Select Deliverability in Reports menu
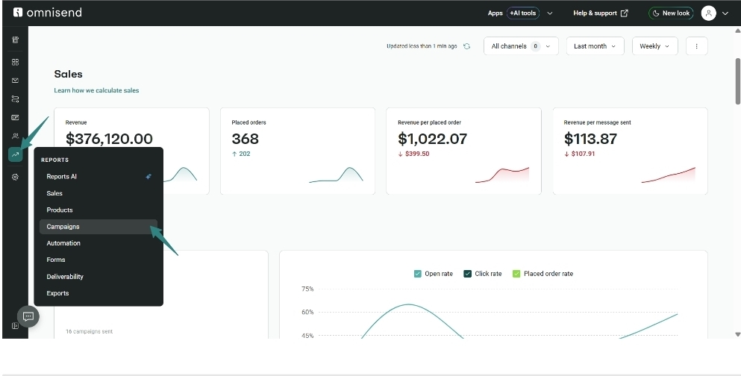The width and height of the screenshot is (741, 376). 99,277
